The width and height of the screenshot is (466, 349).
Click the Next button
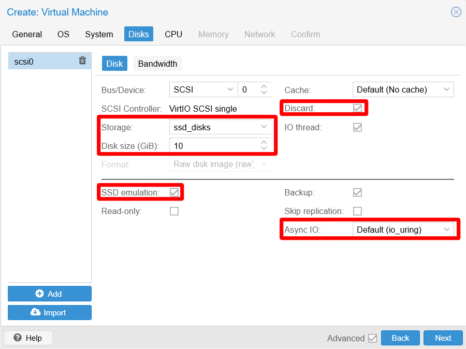[x=443, y=338]
